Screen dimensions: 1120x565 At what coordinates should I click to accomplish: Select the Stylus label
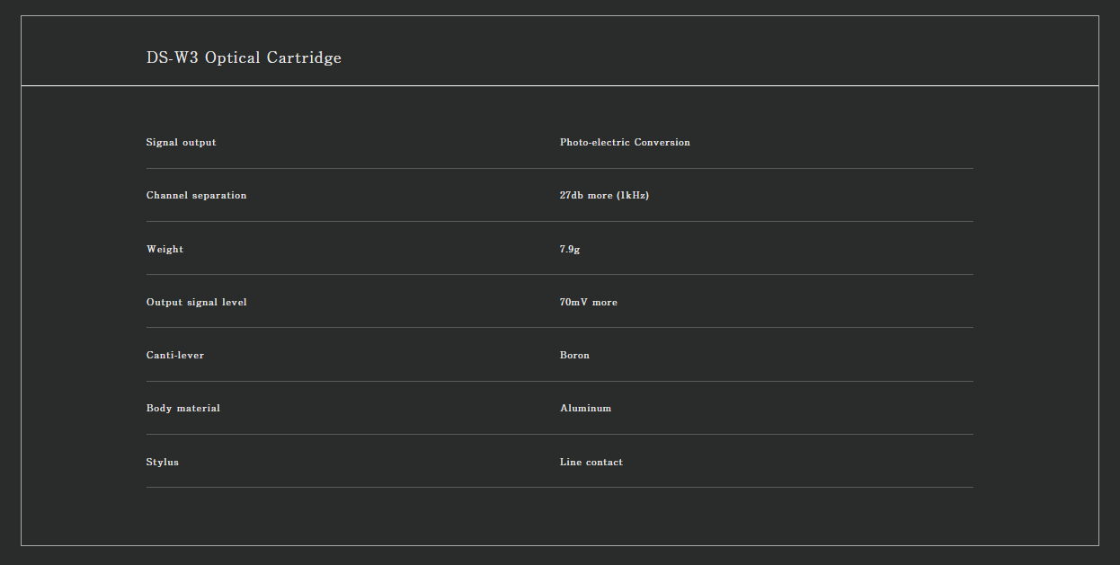click(163, 462)
